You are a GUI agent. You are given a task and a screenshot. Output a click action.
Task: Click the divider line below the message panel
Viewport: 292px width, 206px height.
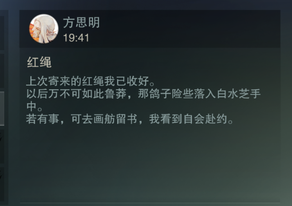(x=150, y=203)
